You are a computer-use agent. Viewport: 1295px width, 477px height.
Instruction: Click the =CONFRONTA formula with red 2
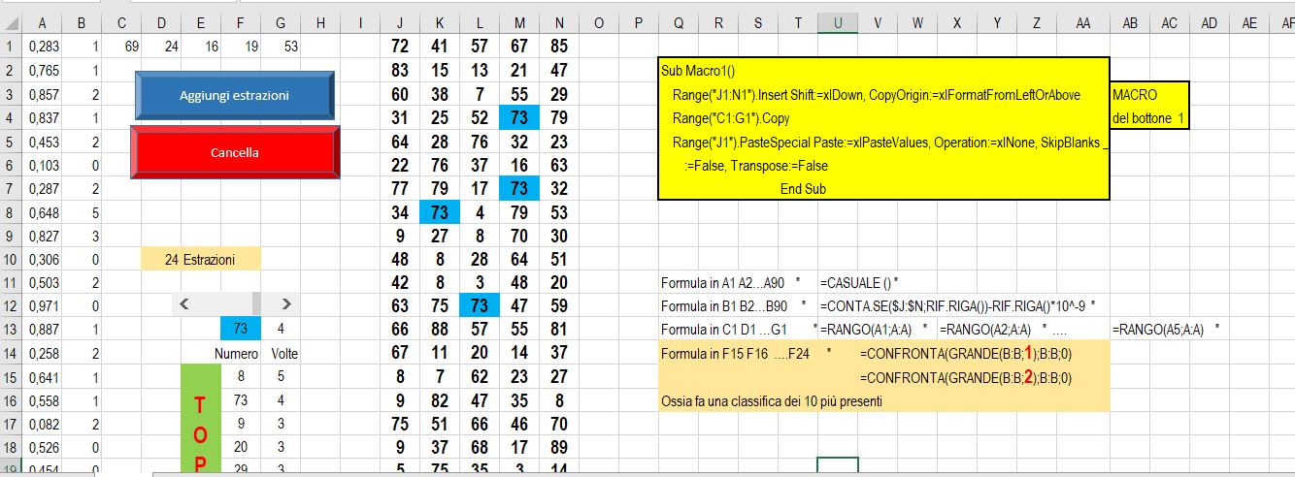pos(966,377)
